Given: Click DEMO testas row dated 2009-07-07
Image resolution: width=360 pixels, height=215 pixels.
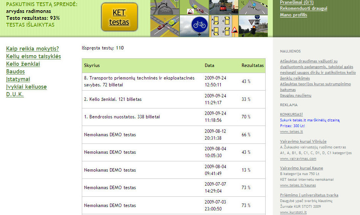Looking at the screenshot, I should (174, 188).
